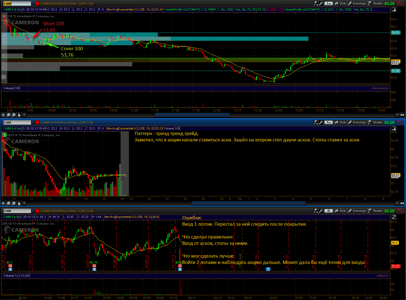Toggle the price axis drag button on the top chart
Screen dimensions: 406x300
pos(394,10)
